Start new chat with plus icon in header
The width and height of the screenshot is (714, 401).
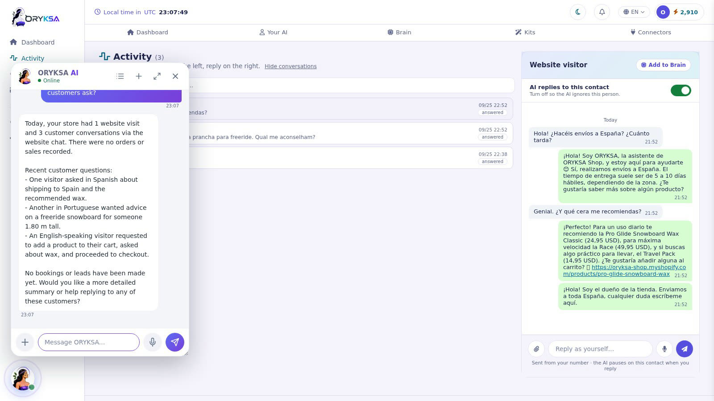tap(139, 76)
